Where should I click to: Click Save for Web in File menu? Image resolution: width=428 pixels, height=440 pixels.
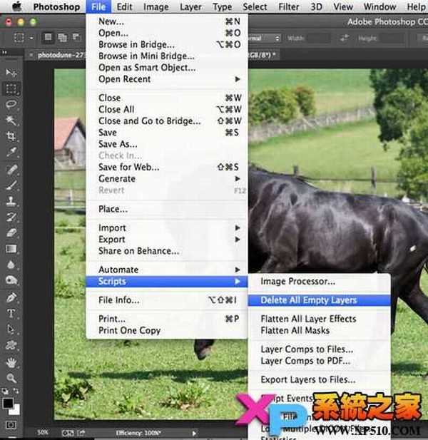coord(128,167)
